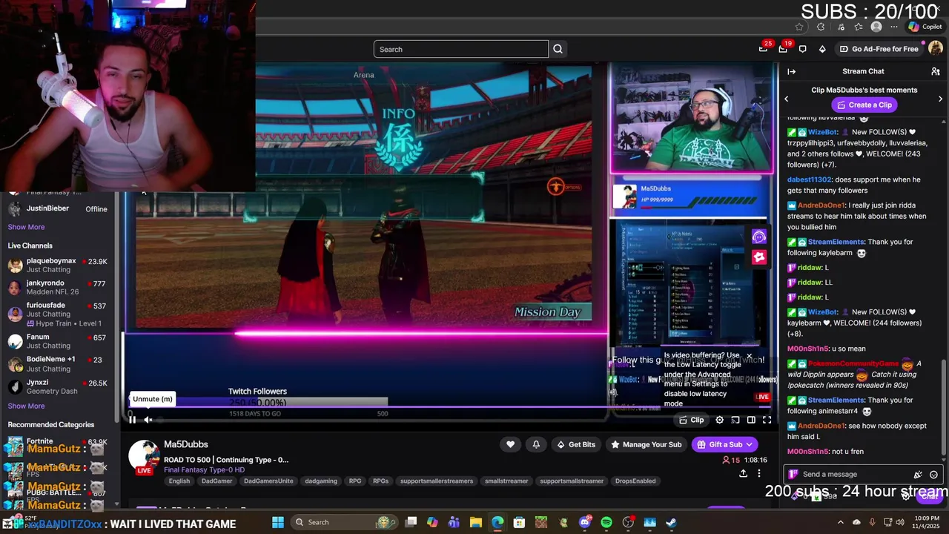Click the purple stream extension overlay icon
The image size is (949, 534).
pyautogui.click(x=759, y=237)
